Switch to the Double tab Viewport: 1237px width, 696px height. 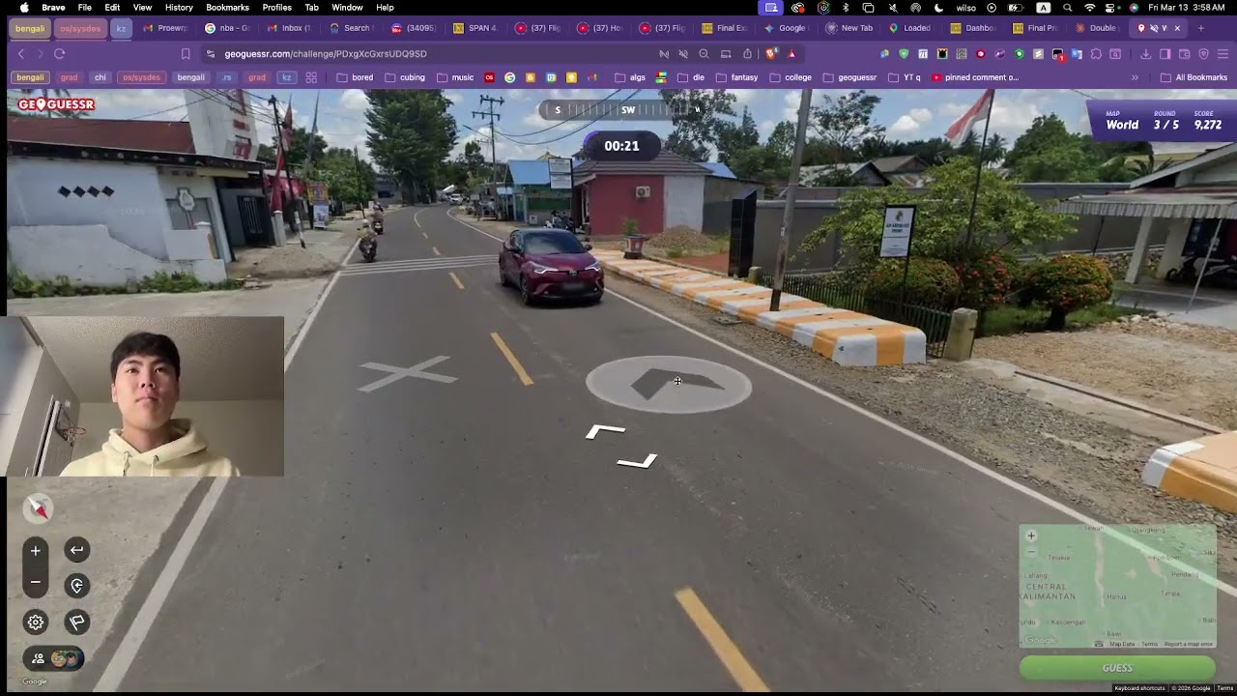[1097, 28]
